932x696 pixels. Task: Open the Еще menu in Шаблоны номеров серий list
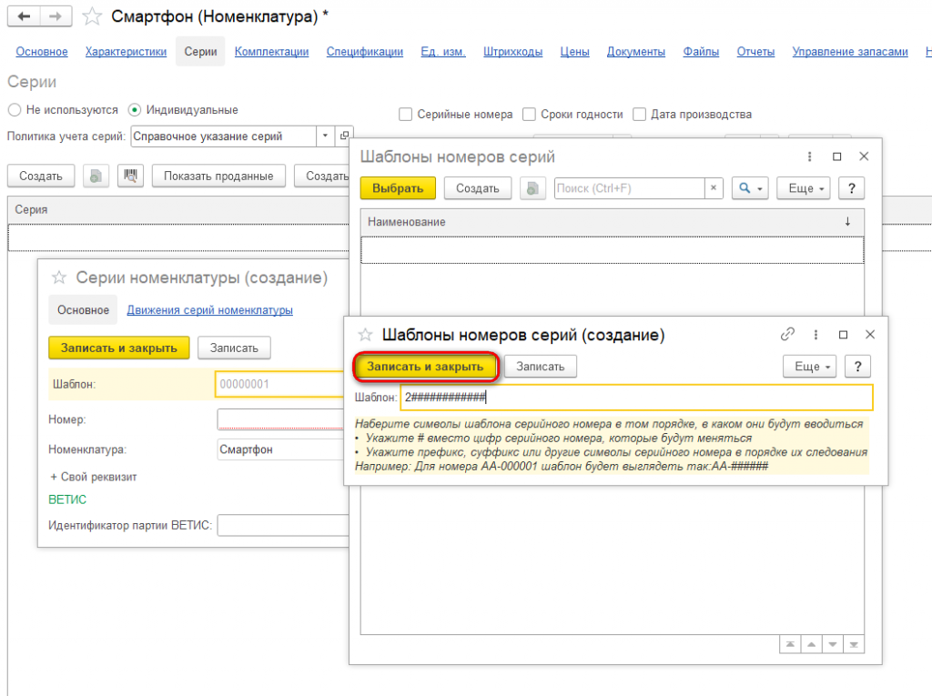(x=804, y=188)
